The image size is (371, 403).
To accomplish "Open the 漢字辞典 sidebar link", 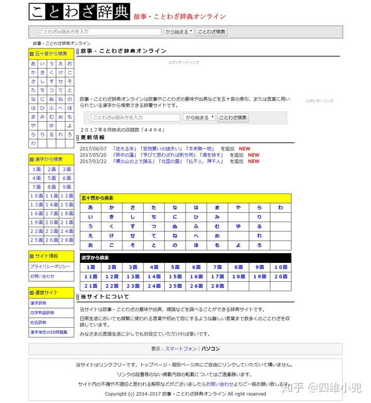I will point(38,303).
